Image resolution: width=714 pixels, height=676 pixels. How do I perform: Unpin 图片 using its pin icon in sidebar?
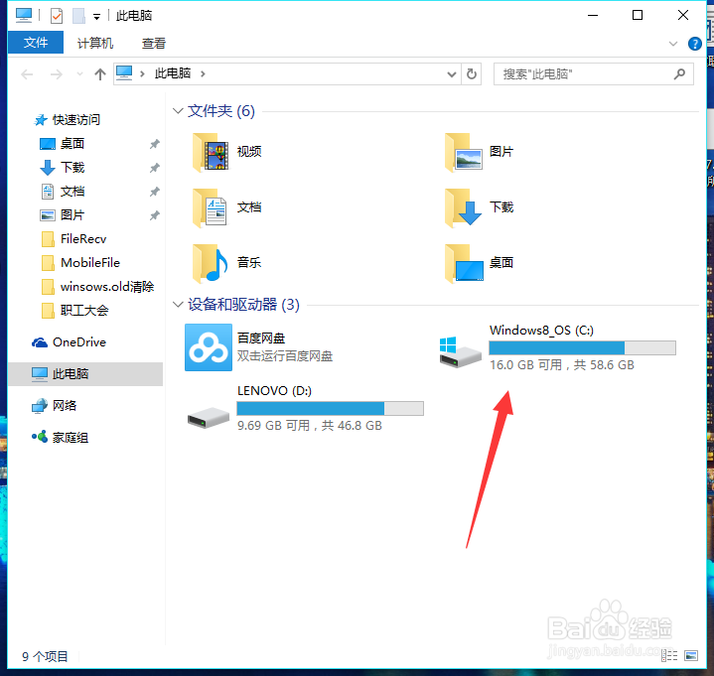(155, 215)
